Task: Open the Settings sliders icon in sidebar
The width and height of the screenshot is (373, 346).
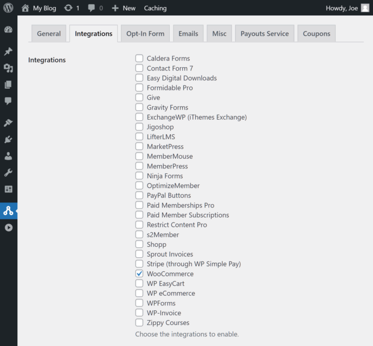Action: point(9,189)
